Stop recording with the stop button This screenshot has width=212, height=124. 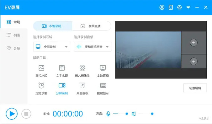(x=26, y=114)
